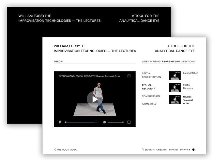Open the Fragmentation video thumbnail
The width and height of the screenshot is (214, 162).
[175, 76]
